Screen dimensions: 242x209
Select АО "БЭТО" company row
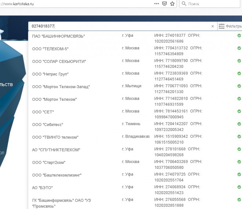(x=42, y=188)
